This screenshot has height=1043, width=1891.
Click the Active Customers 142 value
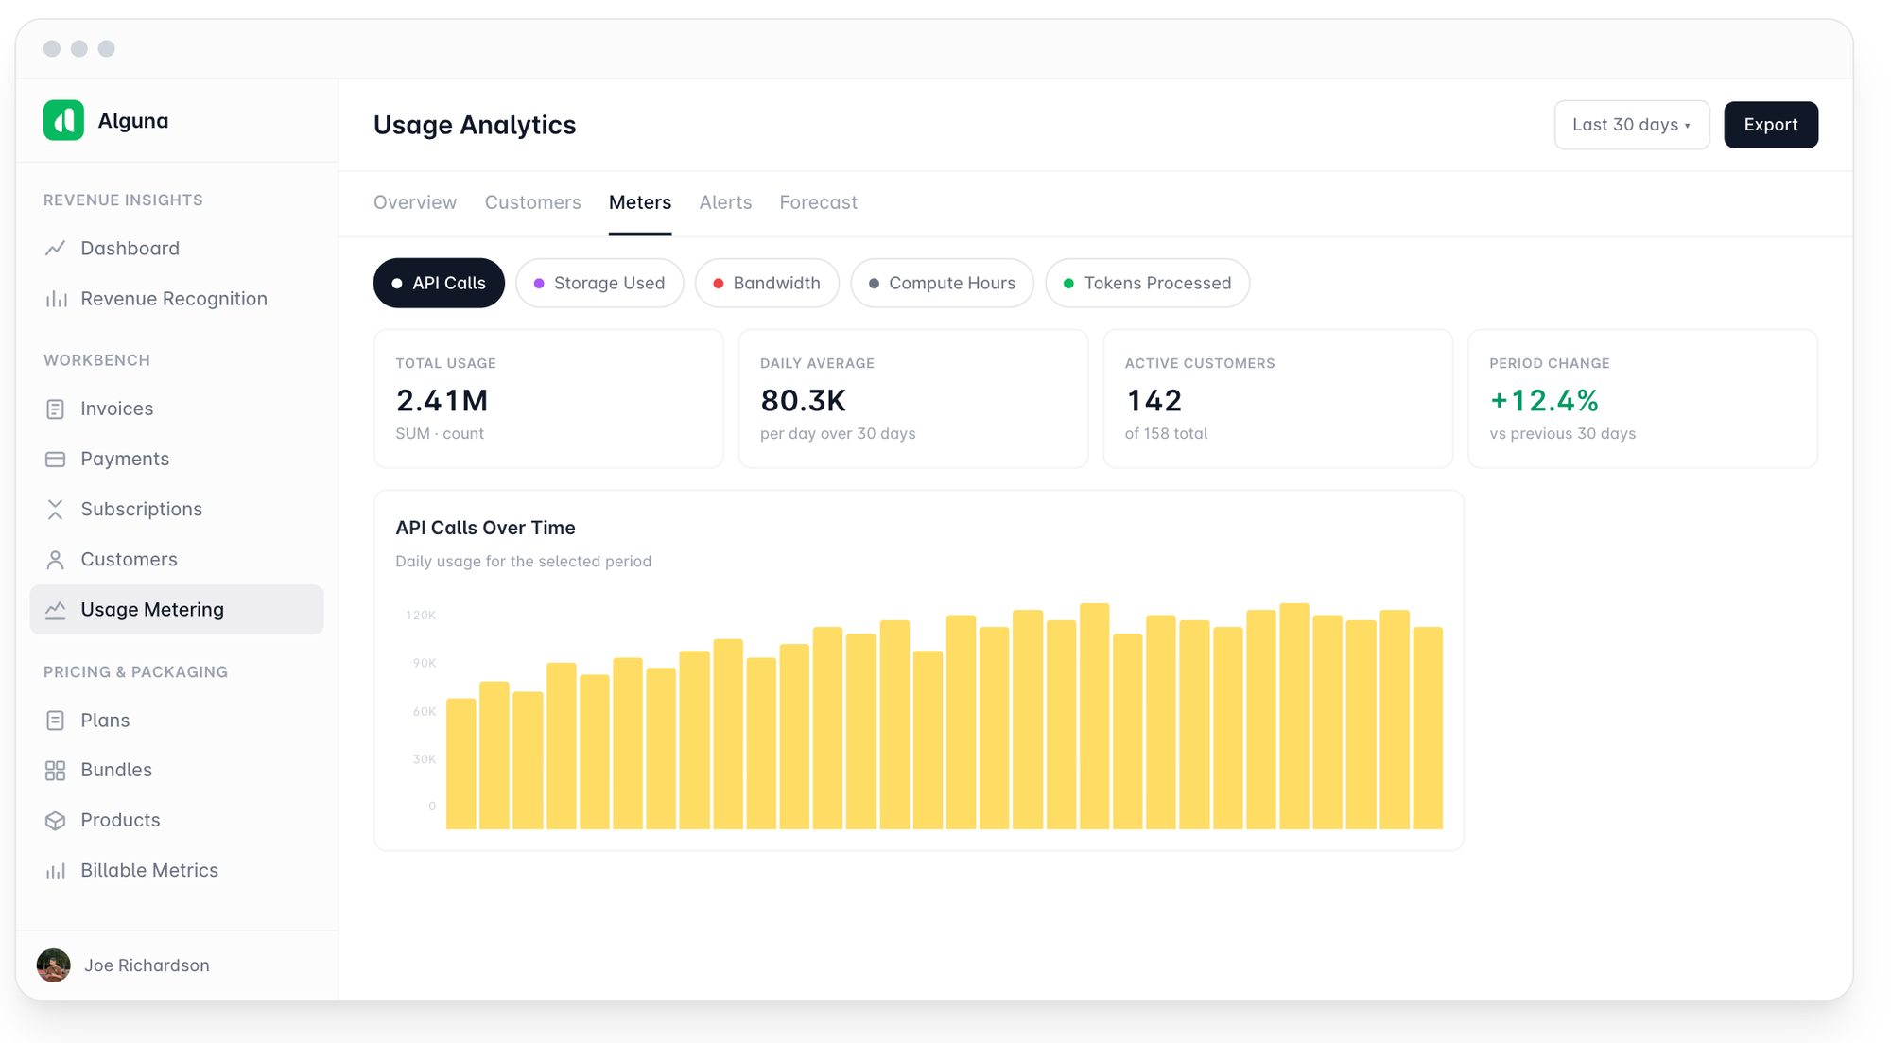[x=1154, y=401]
